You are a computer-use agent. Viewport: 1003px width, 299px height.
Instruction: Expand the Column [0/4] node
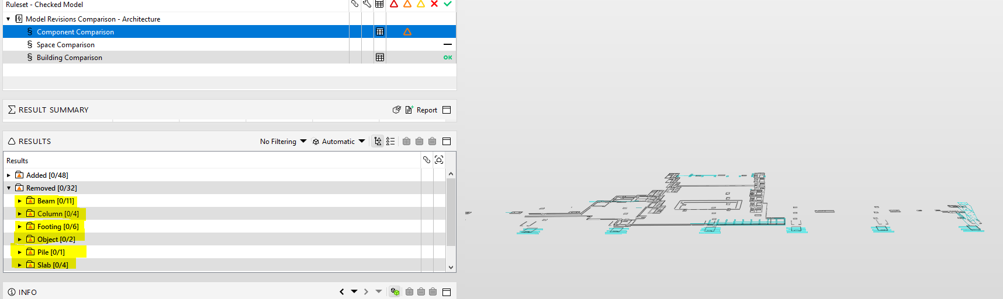tap(19, 214)
